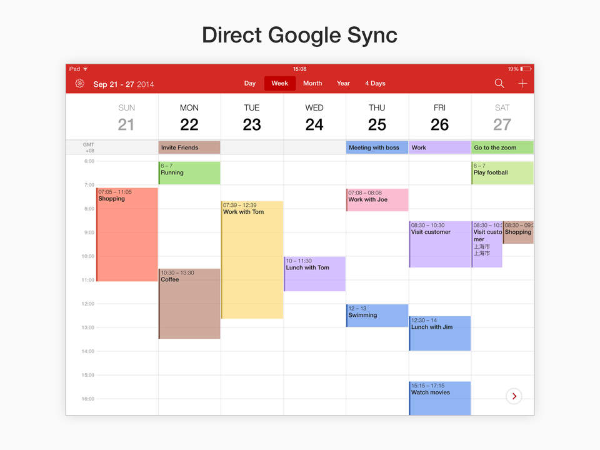Open the Invite Friends all-day event
Viewport: 600px width, 450px height.
pos(189,147)
